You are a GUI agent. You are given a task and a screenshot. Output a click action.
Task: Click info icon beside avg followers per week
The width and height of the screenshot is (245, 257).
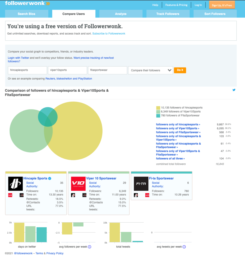point(90,247)
